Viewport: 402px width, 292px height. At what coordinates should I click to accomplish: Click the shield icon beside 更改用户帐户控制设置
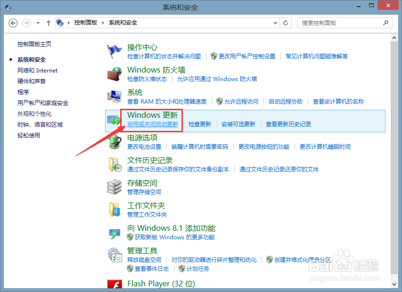click(x=214, y=56)
